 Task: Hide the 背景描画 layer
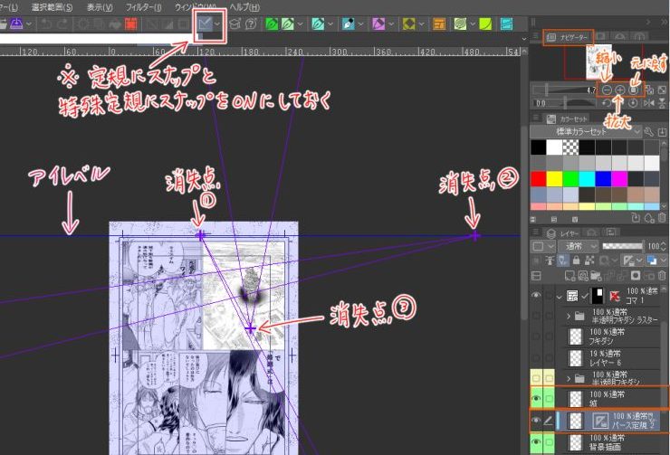536,441
